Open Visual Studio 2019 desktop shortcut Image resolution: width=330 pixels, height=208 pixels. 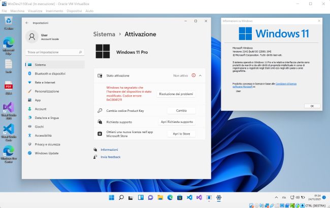pos(9,110)
